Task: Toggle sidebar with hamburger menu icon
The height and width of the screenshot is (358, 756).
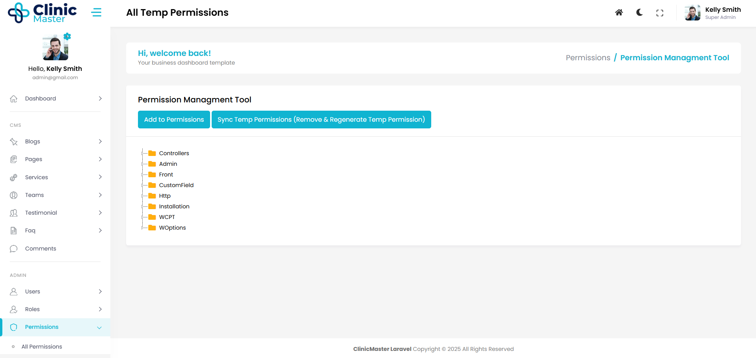Action: click(96, 13)
